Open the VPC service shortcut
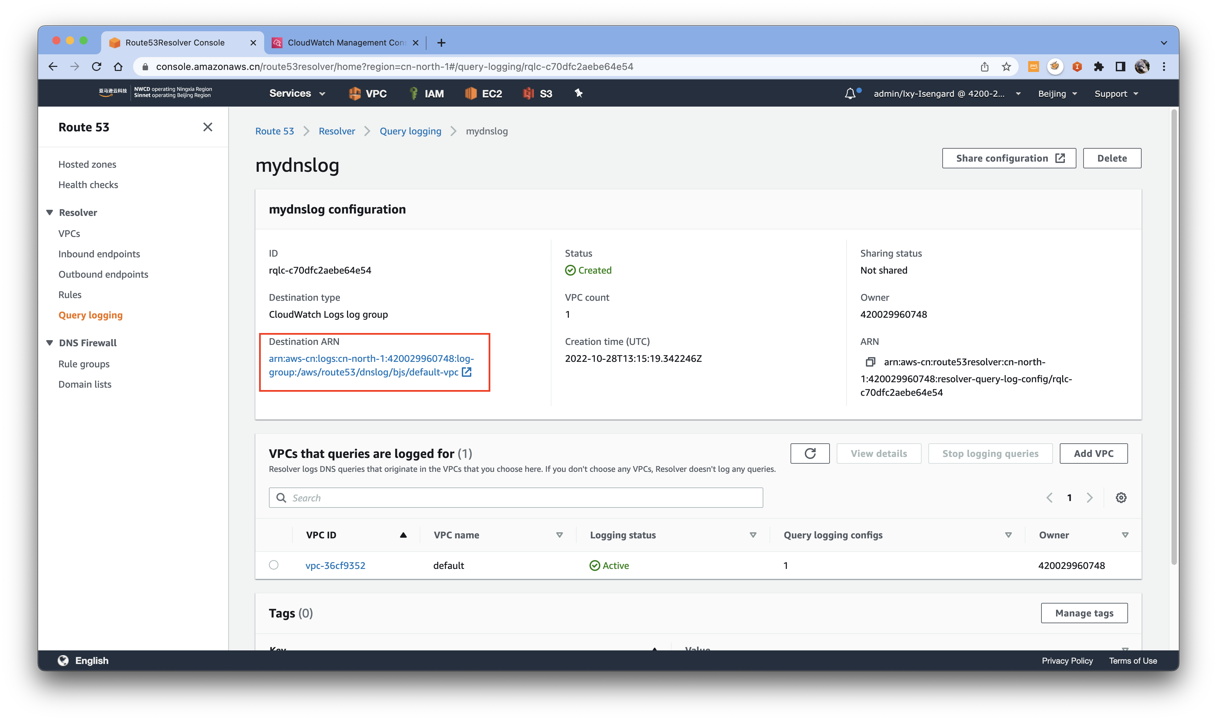This screenshot has width=1217, height=721. pyautogui.click(x=367, y=93)
